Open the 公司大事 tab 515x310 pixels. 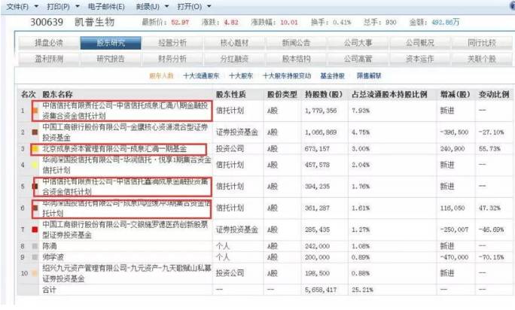[x=358, y=43]
